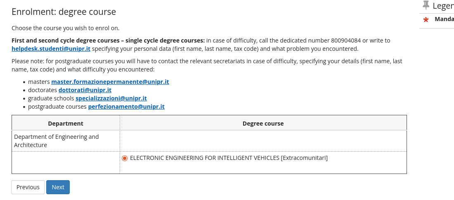This screenshot has width=454, height=200.
Task: Select Electronic Engineering for Intelligent Vehicles radio button
Action: click(125, 158)
